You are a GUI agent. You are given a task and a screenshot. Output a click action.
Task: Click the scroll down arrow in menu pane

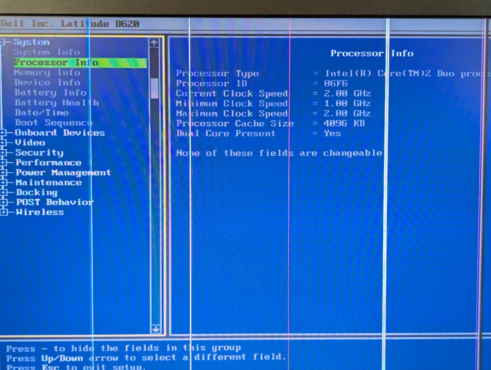(x=156, y=329)
